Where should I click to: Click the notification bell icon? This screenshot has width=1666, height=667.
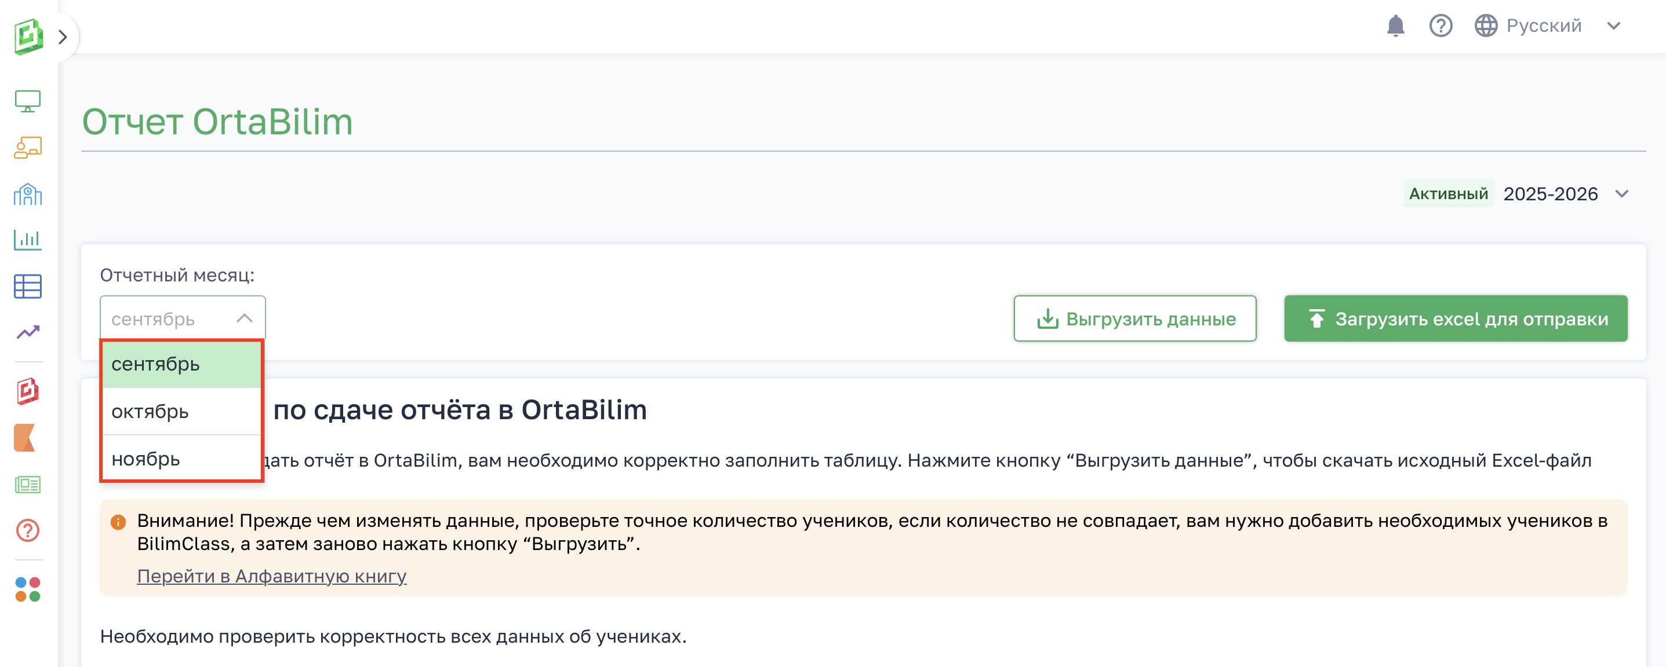pyautogui.click(x=1395, y=27)
